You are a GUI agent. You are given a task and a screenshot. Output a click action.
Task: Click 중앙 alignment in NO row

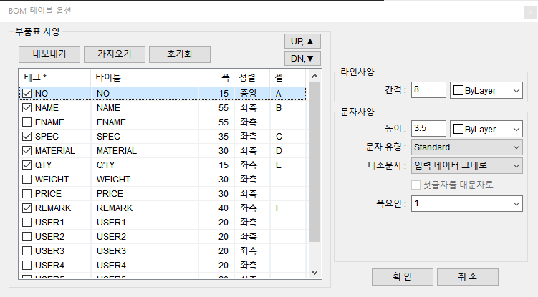(x=249, y=94)
